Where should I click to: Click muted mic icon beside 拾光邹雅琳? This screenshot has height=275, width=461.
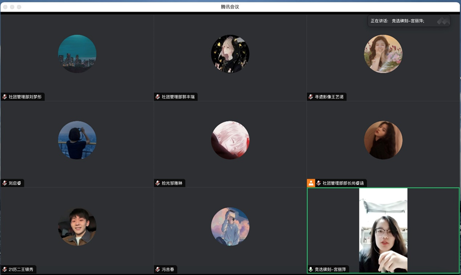pos(158,183)
